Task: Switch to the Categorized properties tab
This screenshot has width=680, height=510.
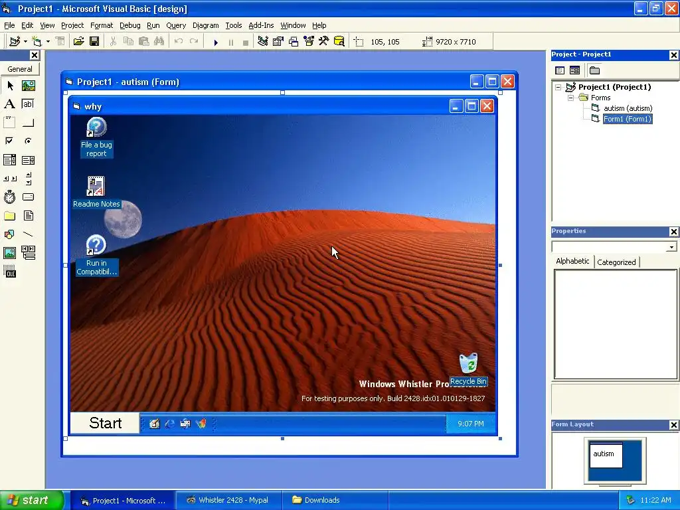Action: 616,262
